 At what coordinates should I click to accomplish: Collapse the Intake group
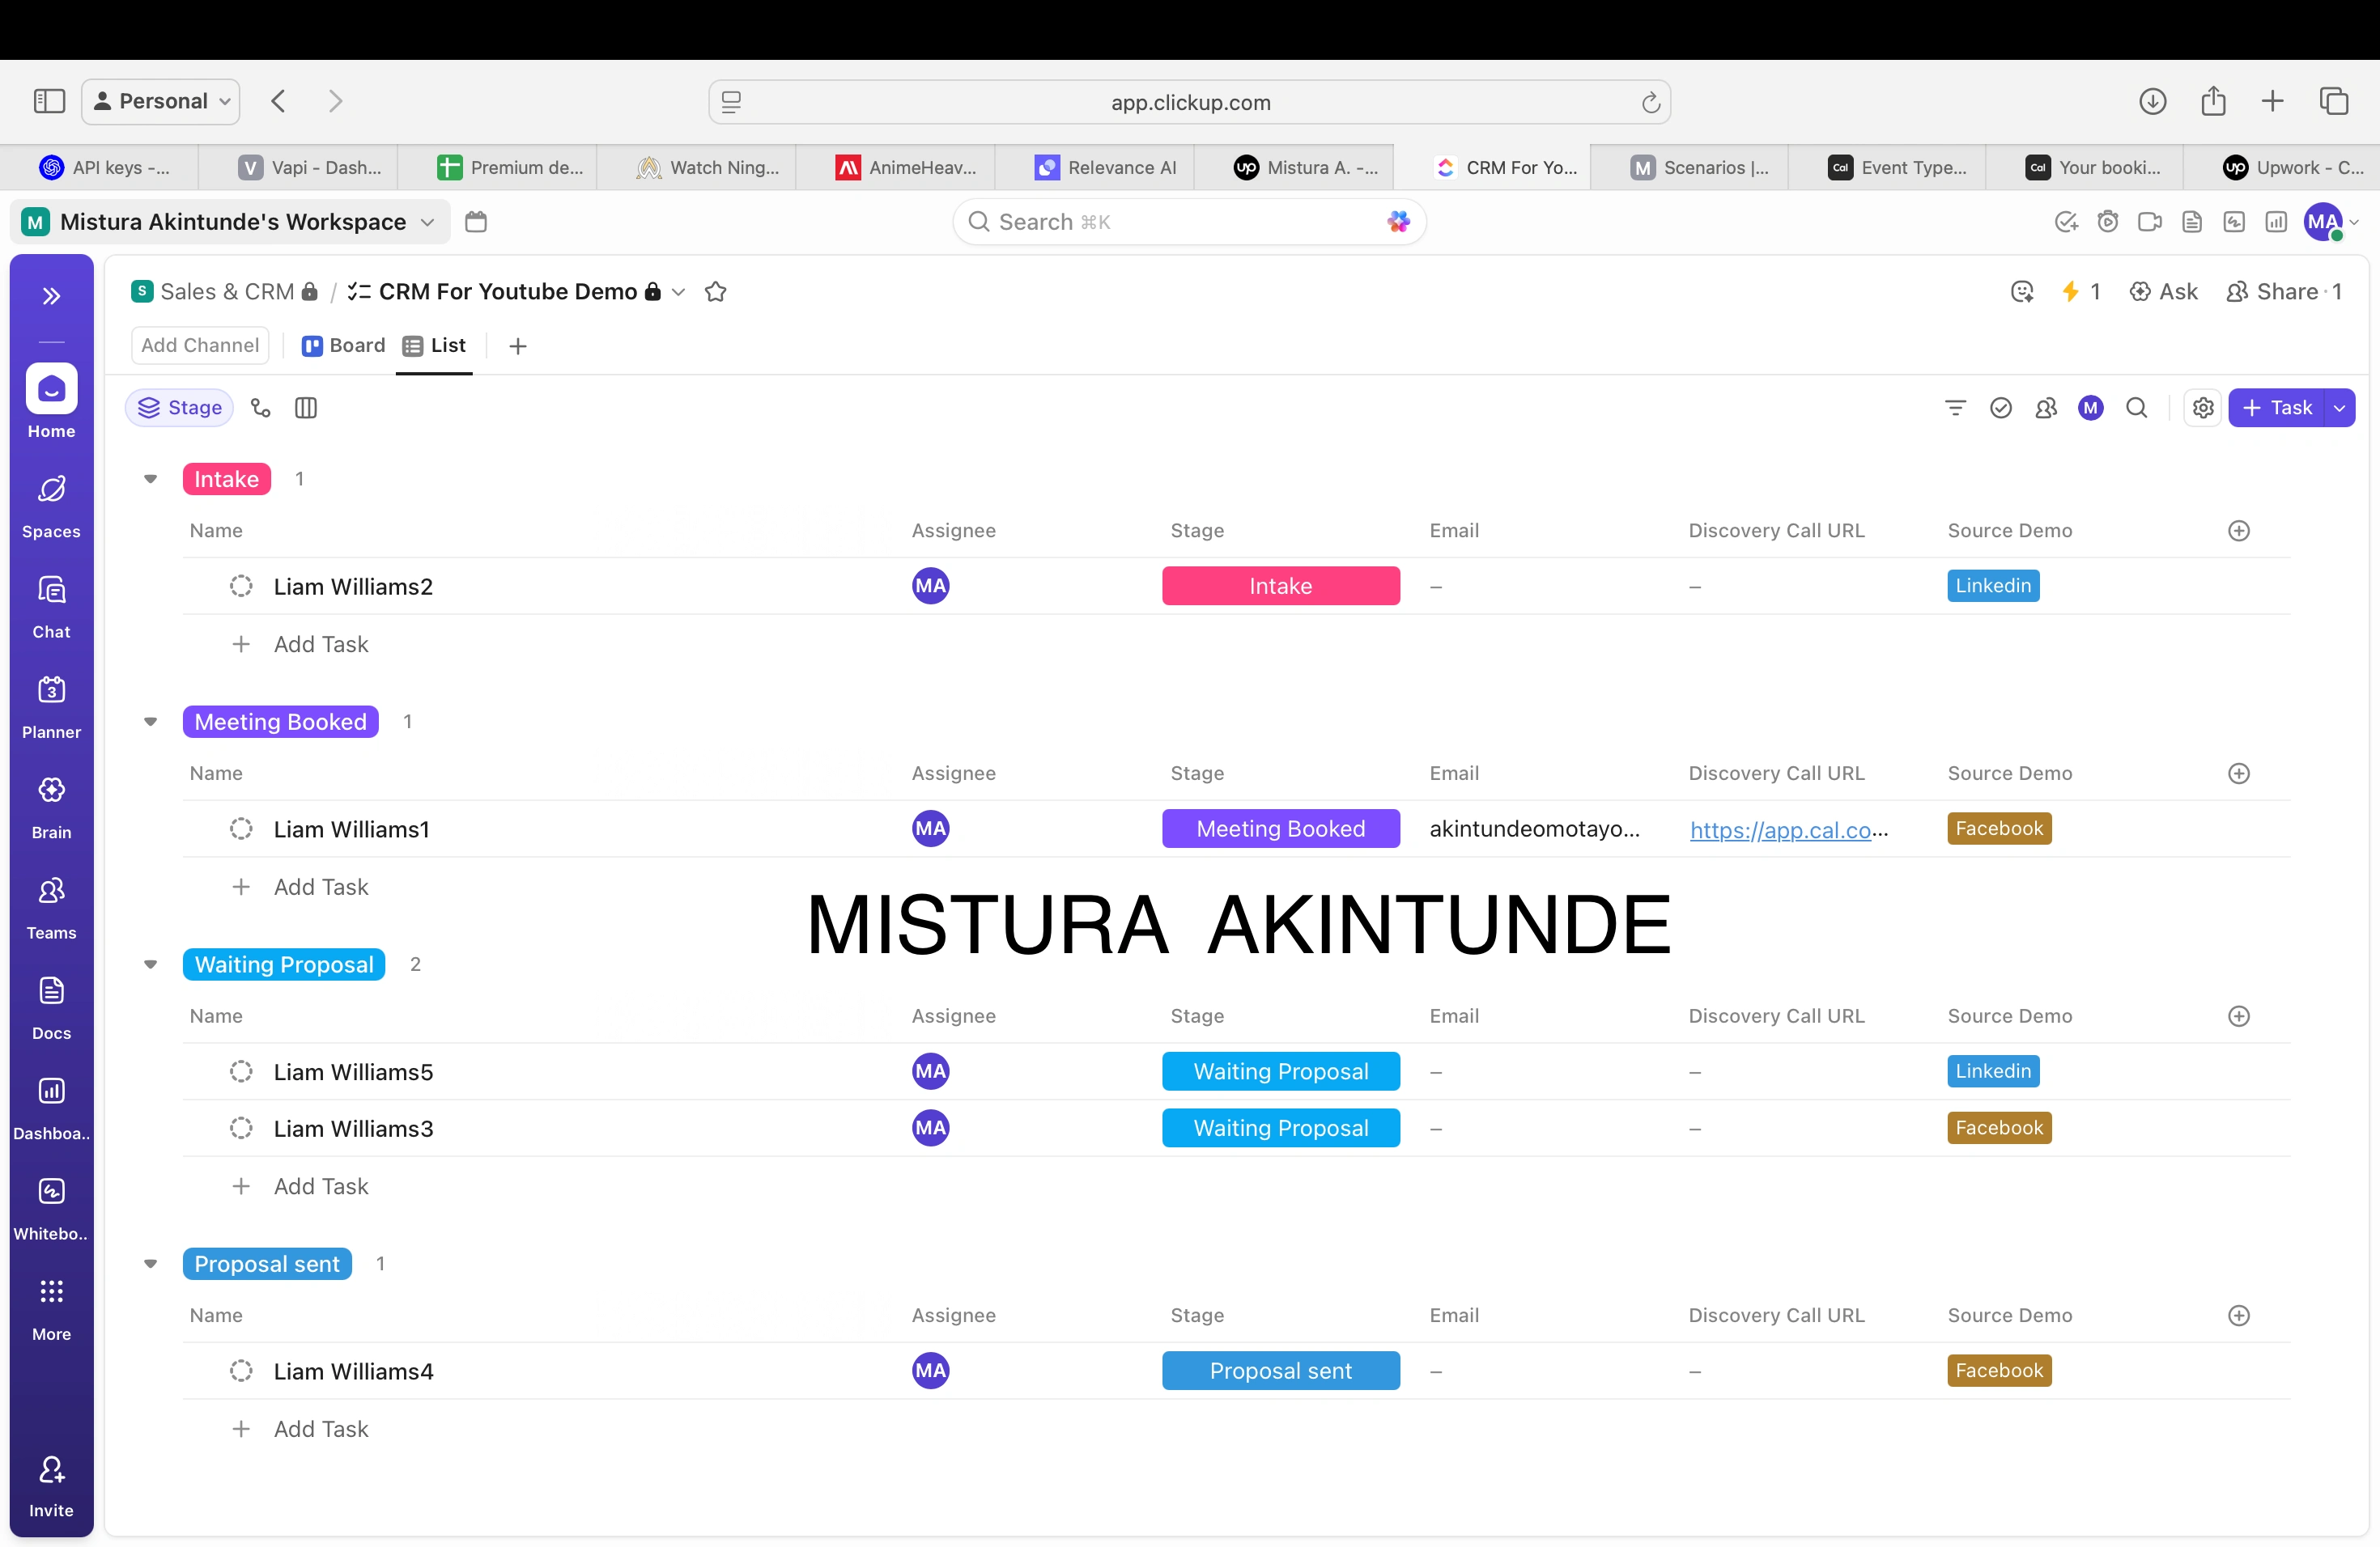(151, 480)
